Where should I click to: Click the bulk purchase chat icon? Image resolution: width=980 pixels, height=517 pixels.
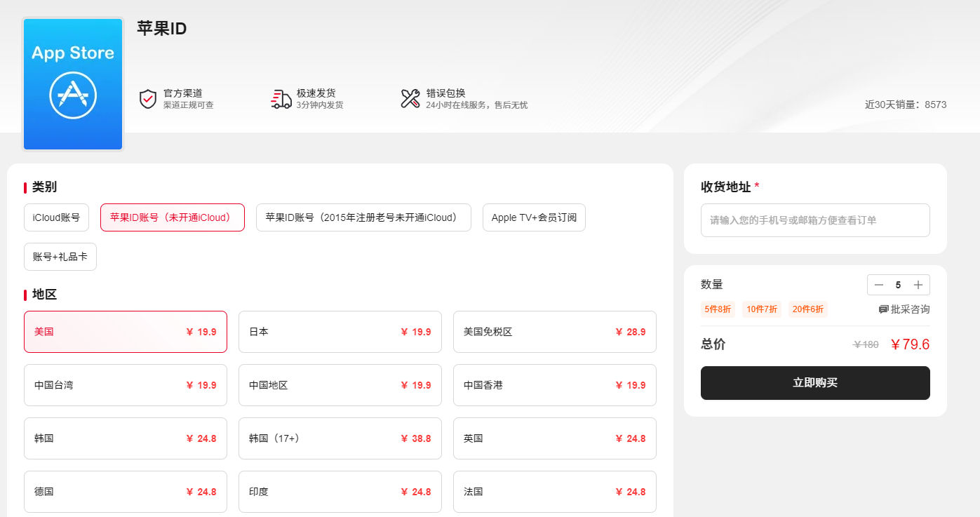point(883,309)
